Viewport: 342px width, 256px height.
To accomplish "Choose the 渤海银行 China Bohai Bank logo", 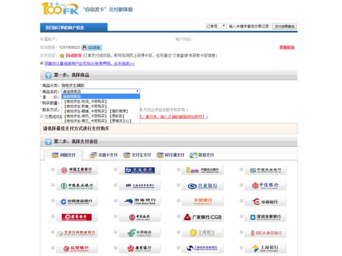I will coord(140,201).
